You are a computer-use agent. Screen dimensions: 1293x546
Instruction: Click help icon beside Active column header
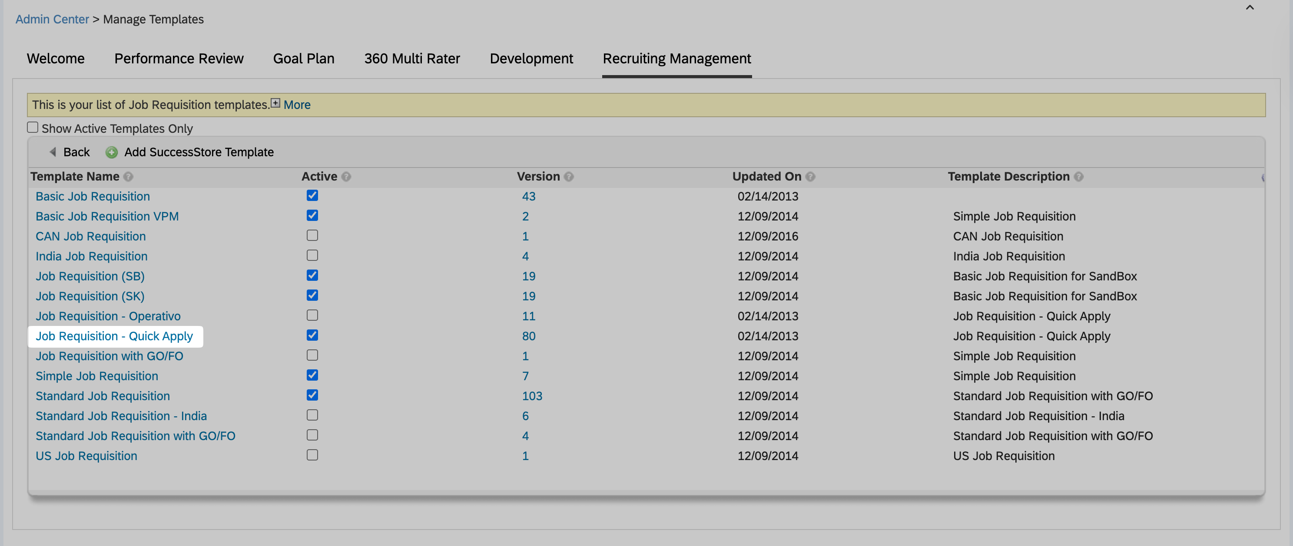(x=346, y=177)
